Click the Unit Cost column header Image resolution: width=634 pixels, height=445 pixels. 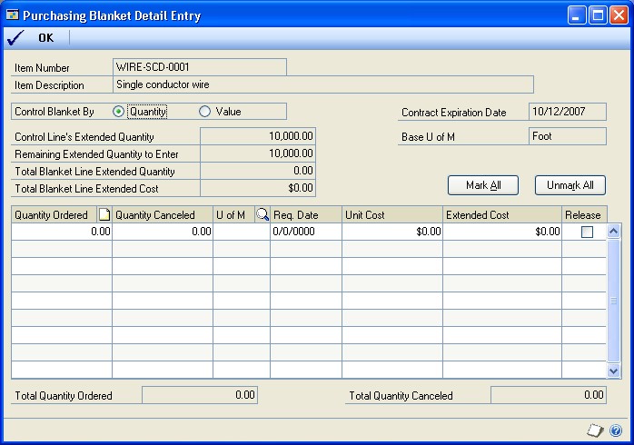[x=392, y=214]
